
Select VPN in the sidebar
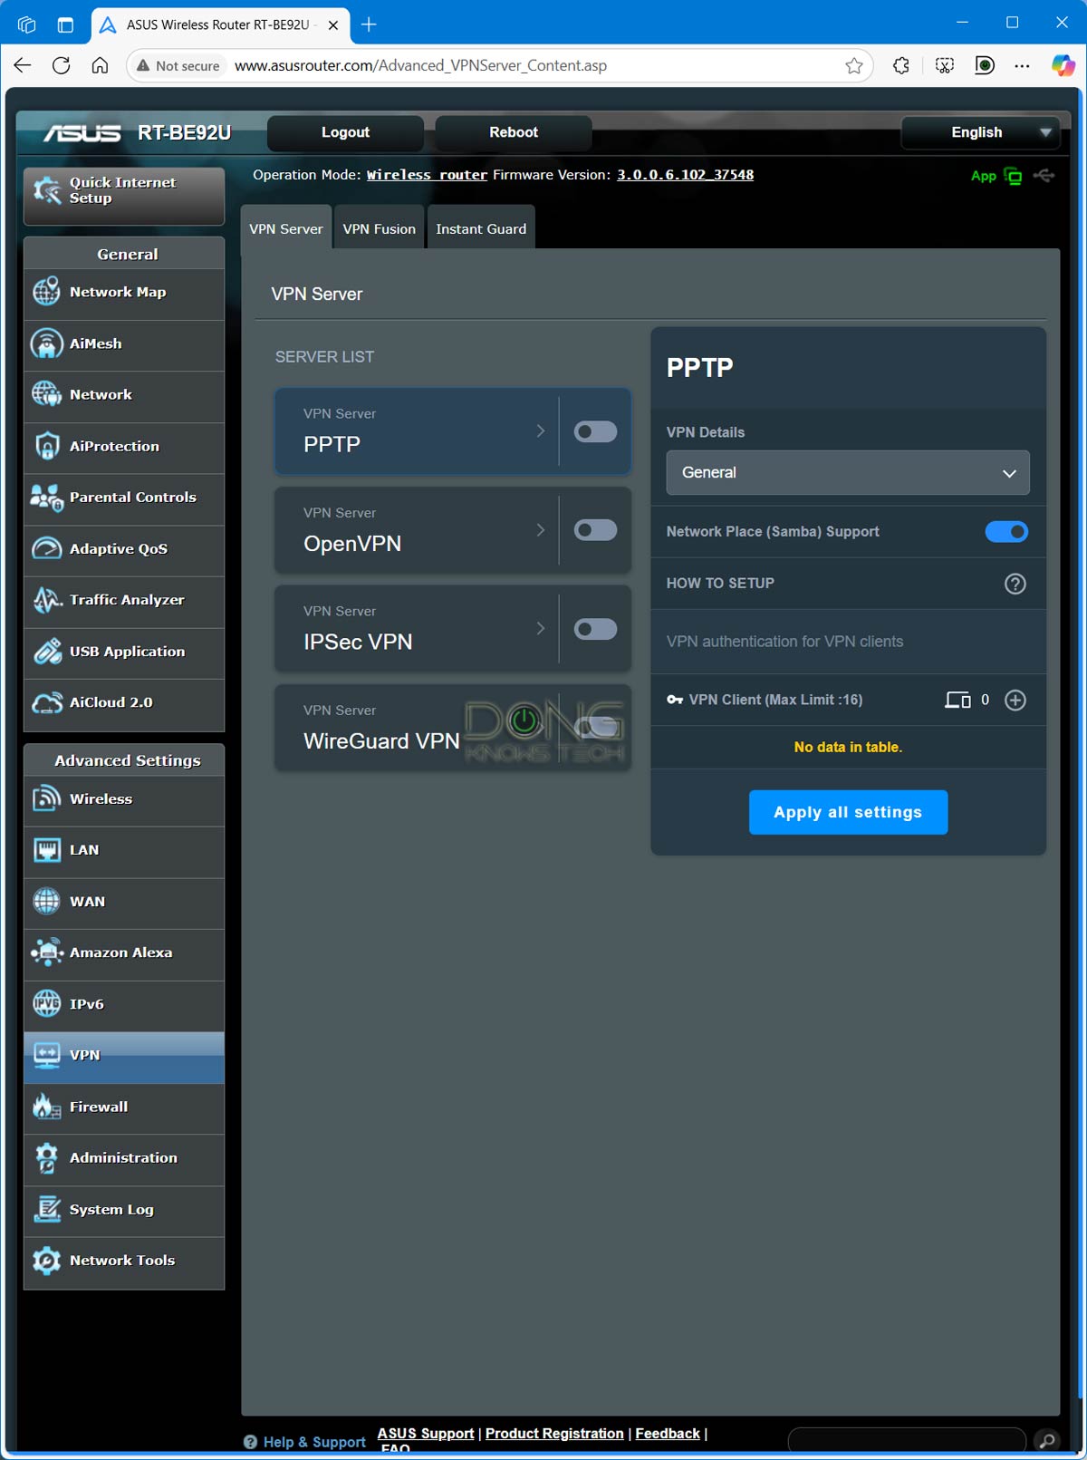tap(124, 1056)
